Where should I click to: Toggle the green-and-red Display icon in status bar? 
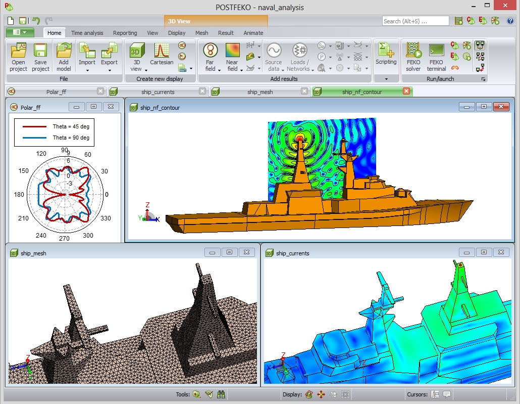[x=309, y=394]
